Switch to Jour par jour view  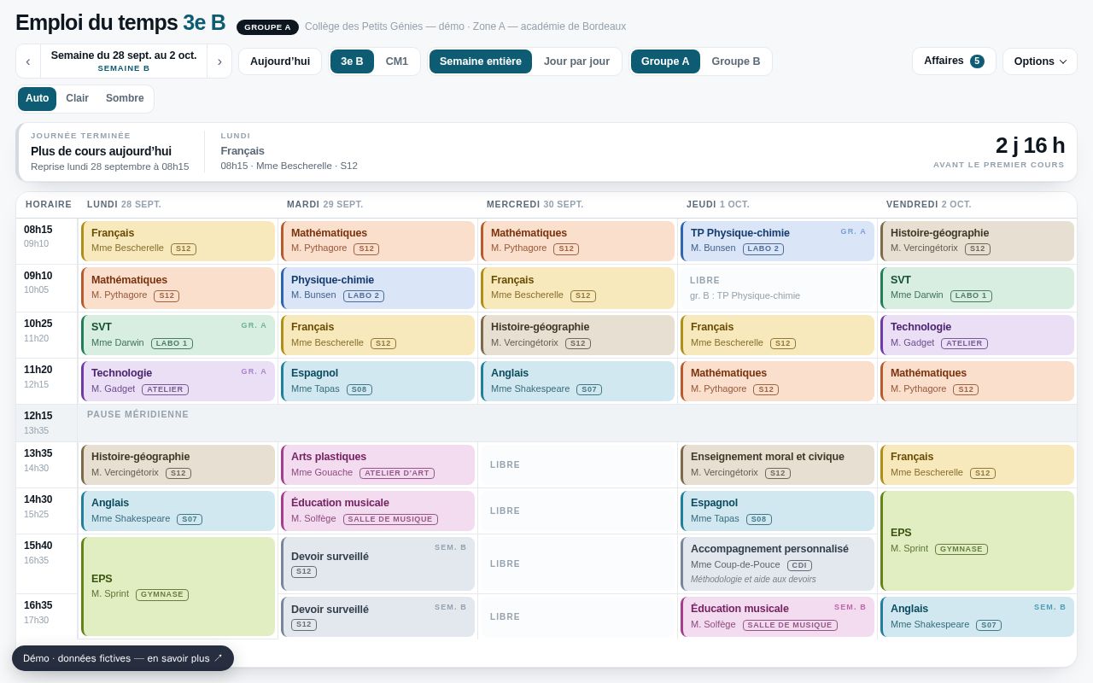click(x=577, y=61)
